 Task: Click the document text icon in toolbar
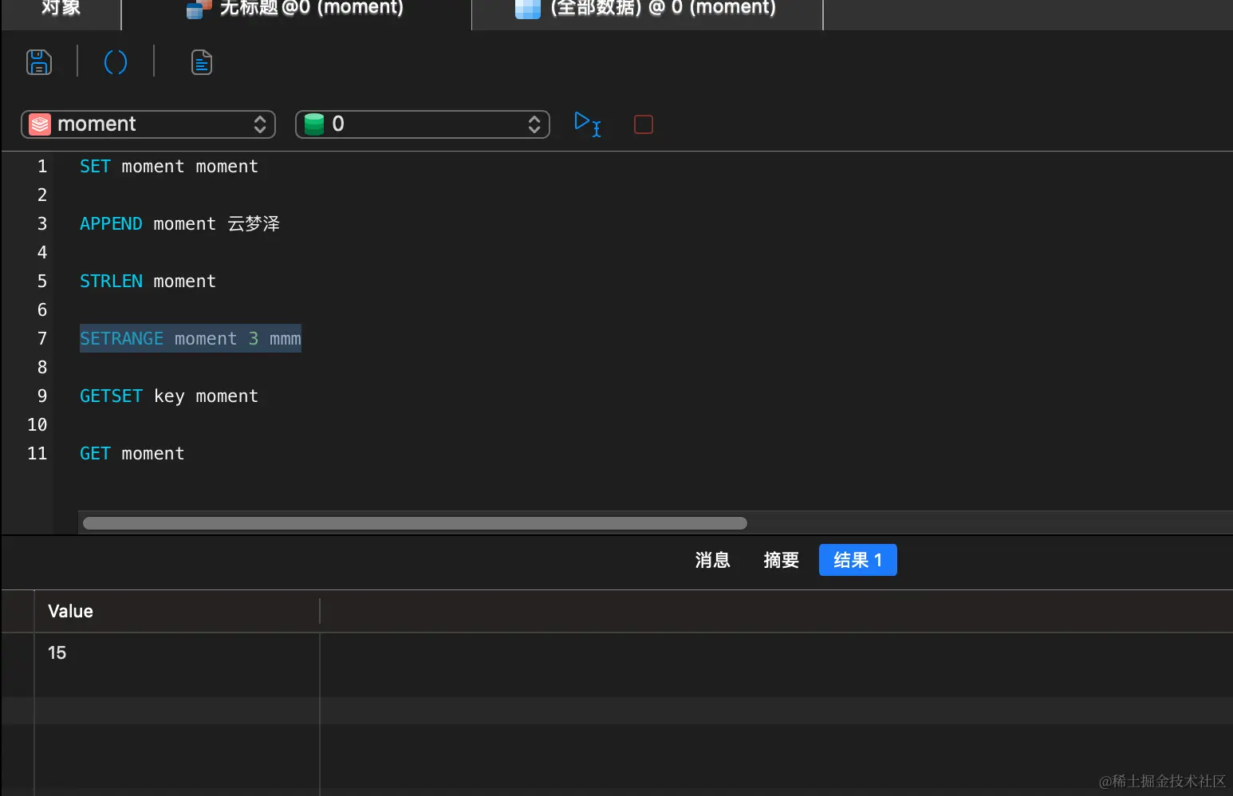202,62
